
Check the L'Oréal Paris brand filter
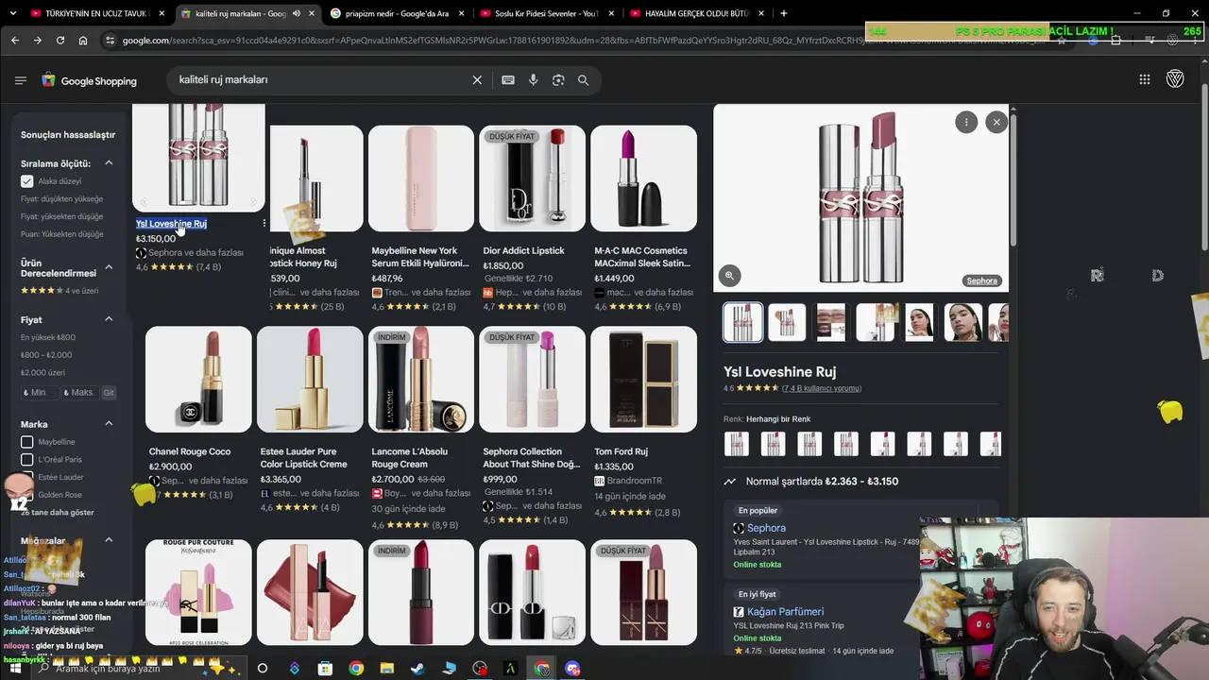pos(26,460)
